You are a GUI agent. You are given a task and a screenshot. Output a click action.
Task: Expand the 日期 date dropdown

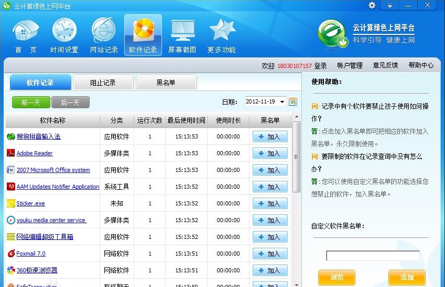click(x=282, y=101)
